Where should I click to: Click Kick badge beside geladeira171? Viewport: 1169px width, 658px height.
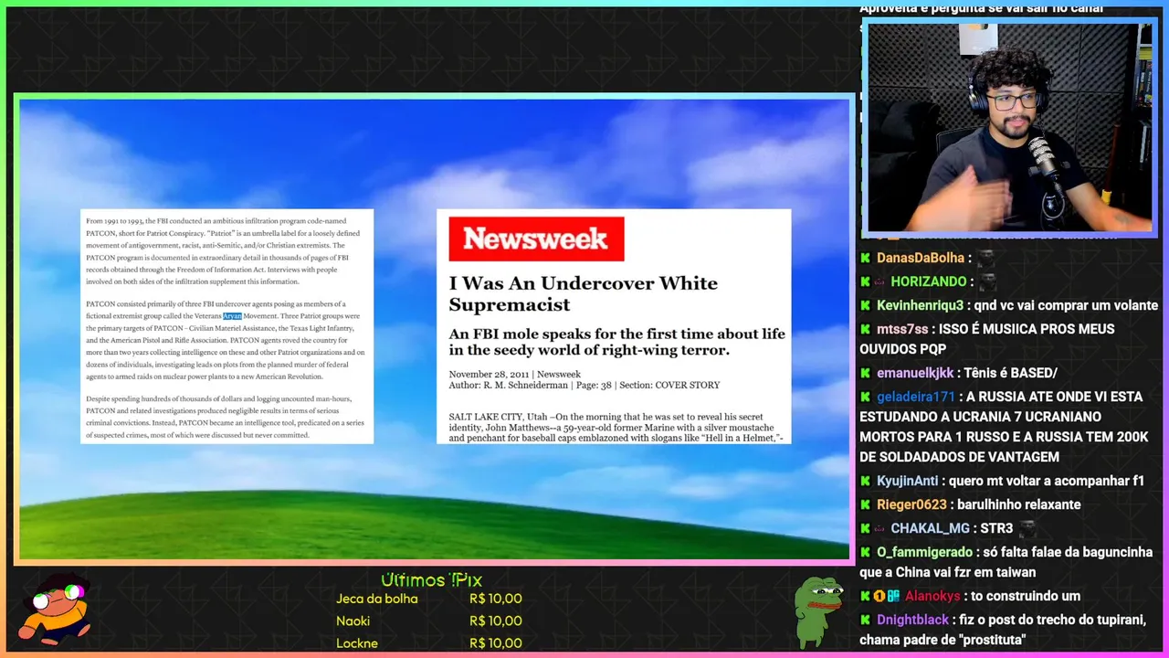(x=866, y=397)
